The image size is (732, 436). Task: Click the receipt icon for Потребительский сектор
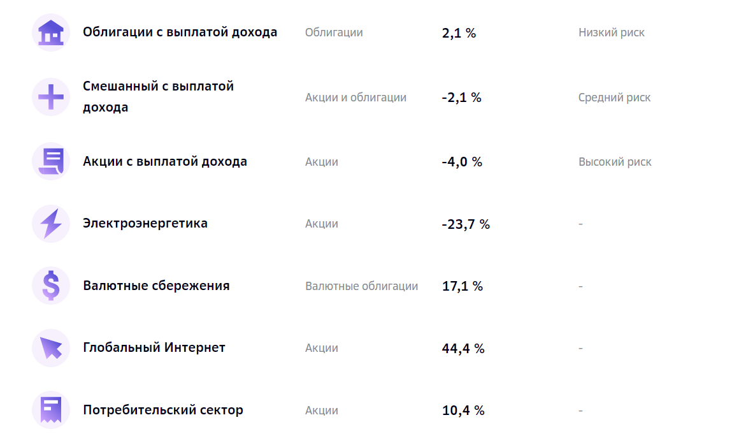point(51,410)
